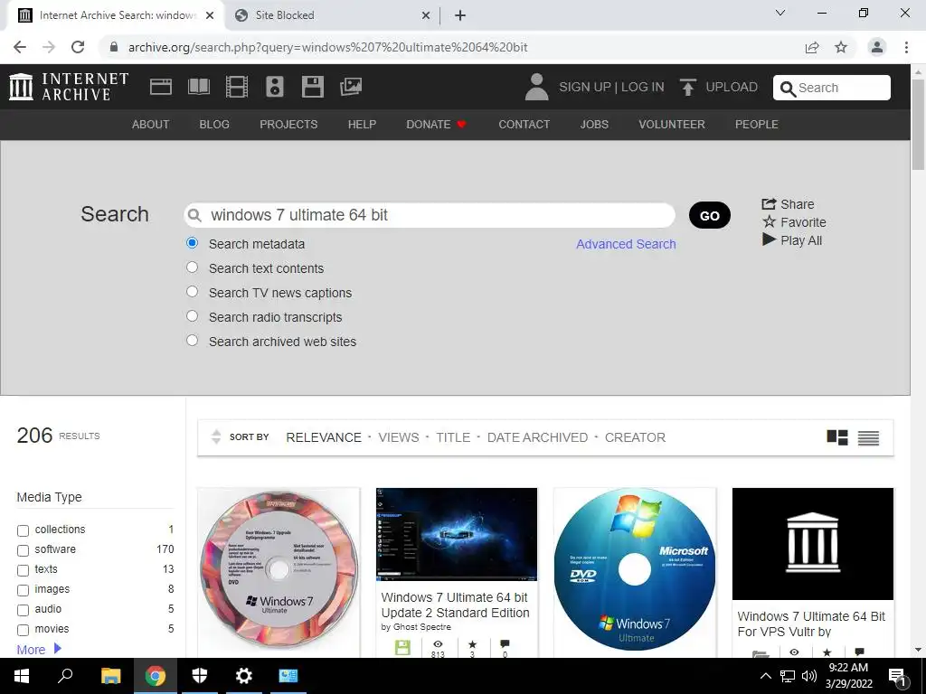The image size is (926, 694).
Task: Show hidden system tray icons
Action: (x=765, y=676)
